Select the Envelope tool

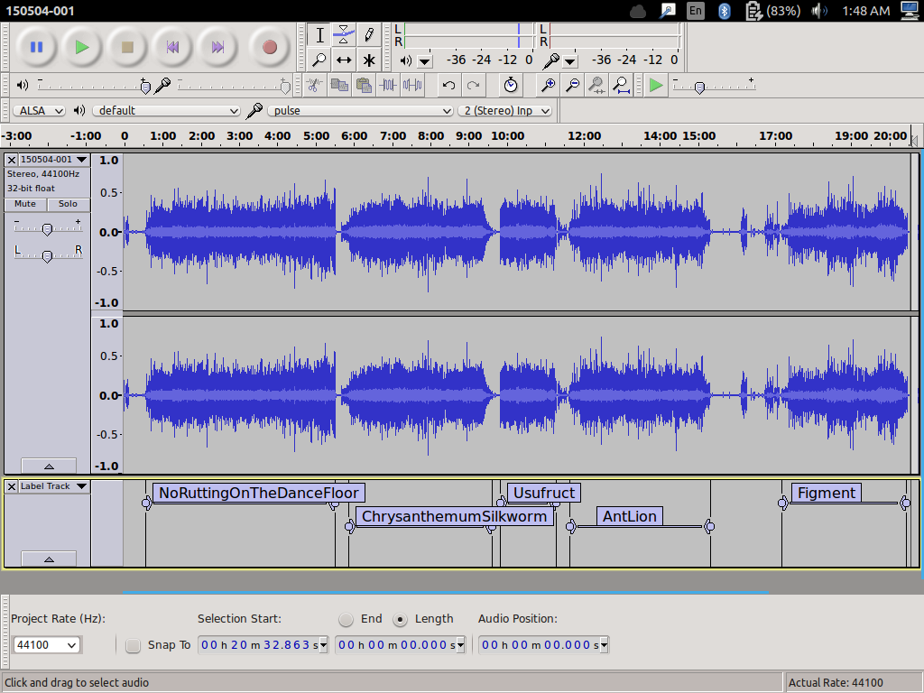[x=344, y=35]
